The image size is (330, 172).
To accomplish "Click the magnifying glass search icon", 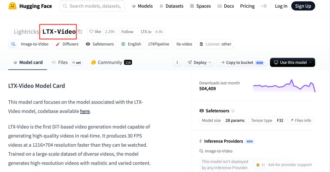I will tap(65, 6).
